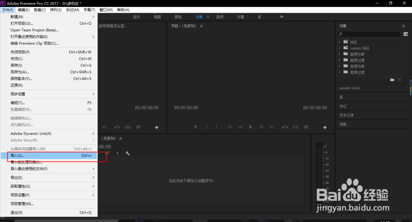
Task: Click the Source monitor timecode 00;00;00;00
Action: click(147, 107)
